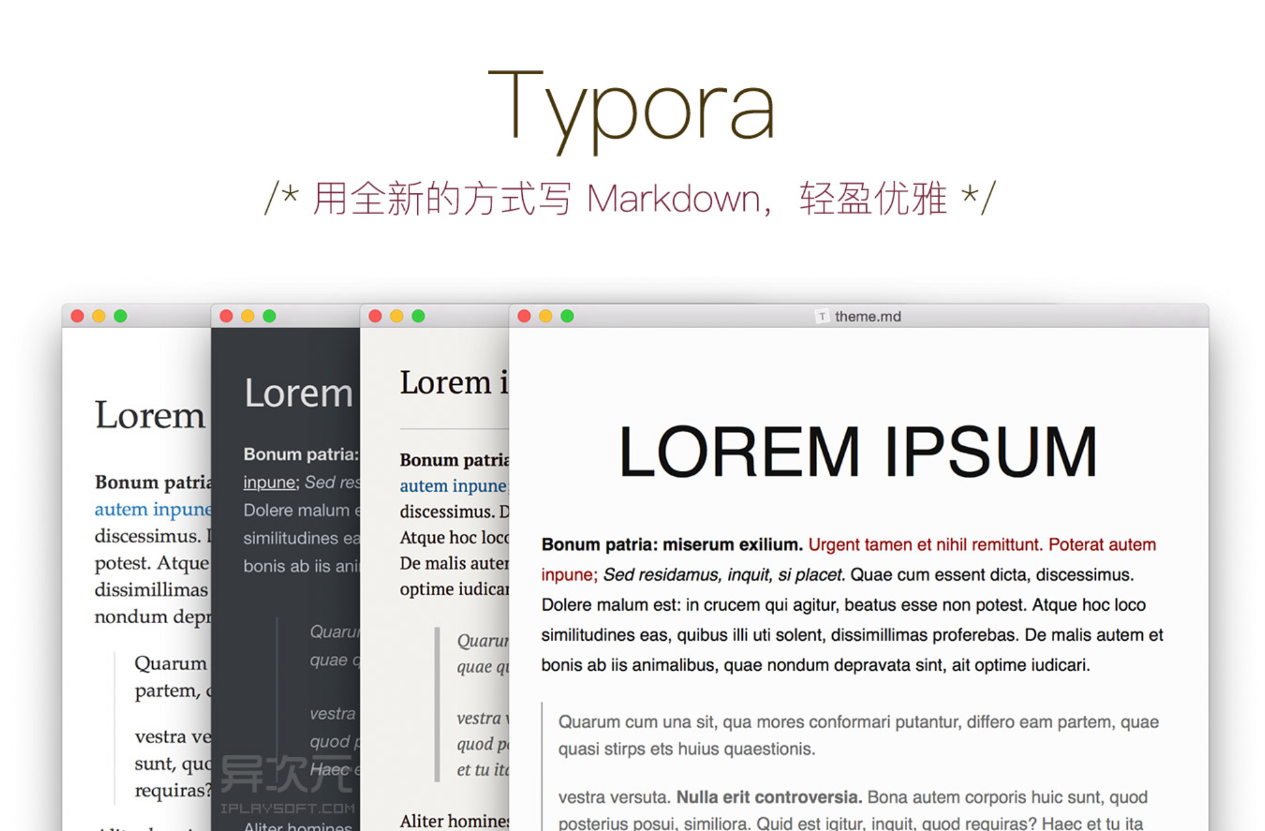Click bold text 'Bonum patria: miserum exilium.'
This screenshot has height=831, width=1265.
coord(672,545)
